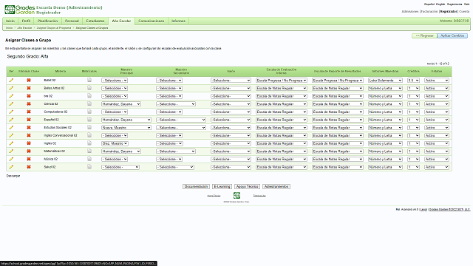The width and height of the screenshot is (473, 266).
Task: Click the Apoyo Técnico button
Action: click(x=247, y=187)
